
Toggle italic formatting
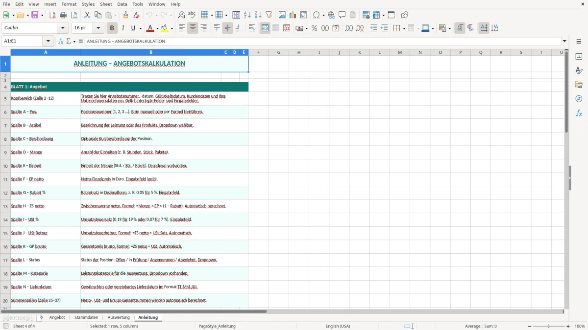pyautogui.click(x=123, y=28)
